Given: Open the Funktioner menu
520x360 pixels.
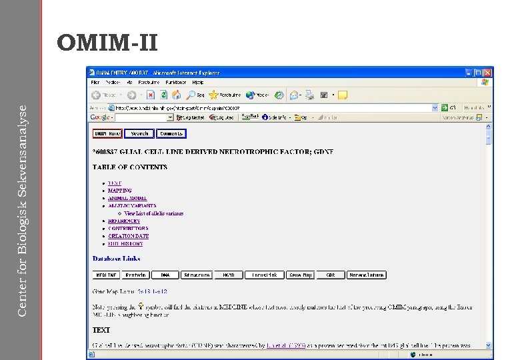Looking at the screenshot, I should pos(176,82).
